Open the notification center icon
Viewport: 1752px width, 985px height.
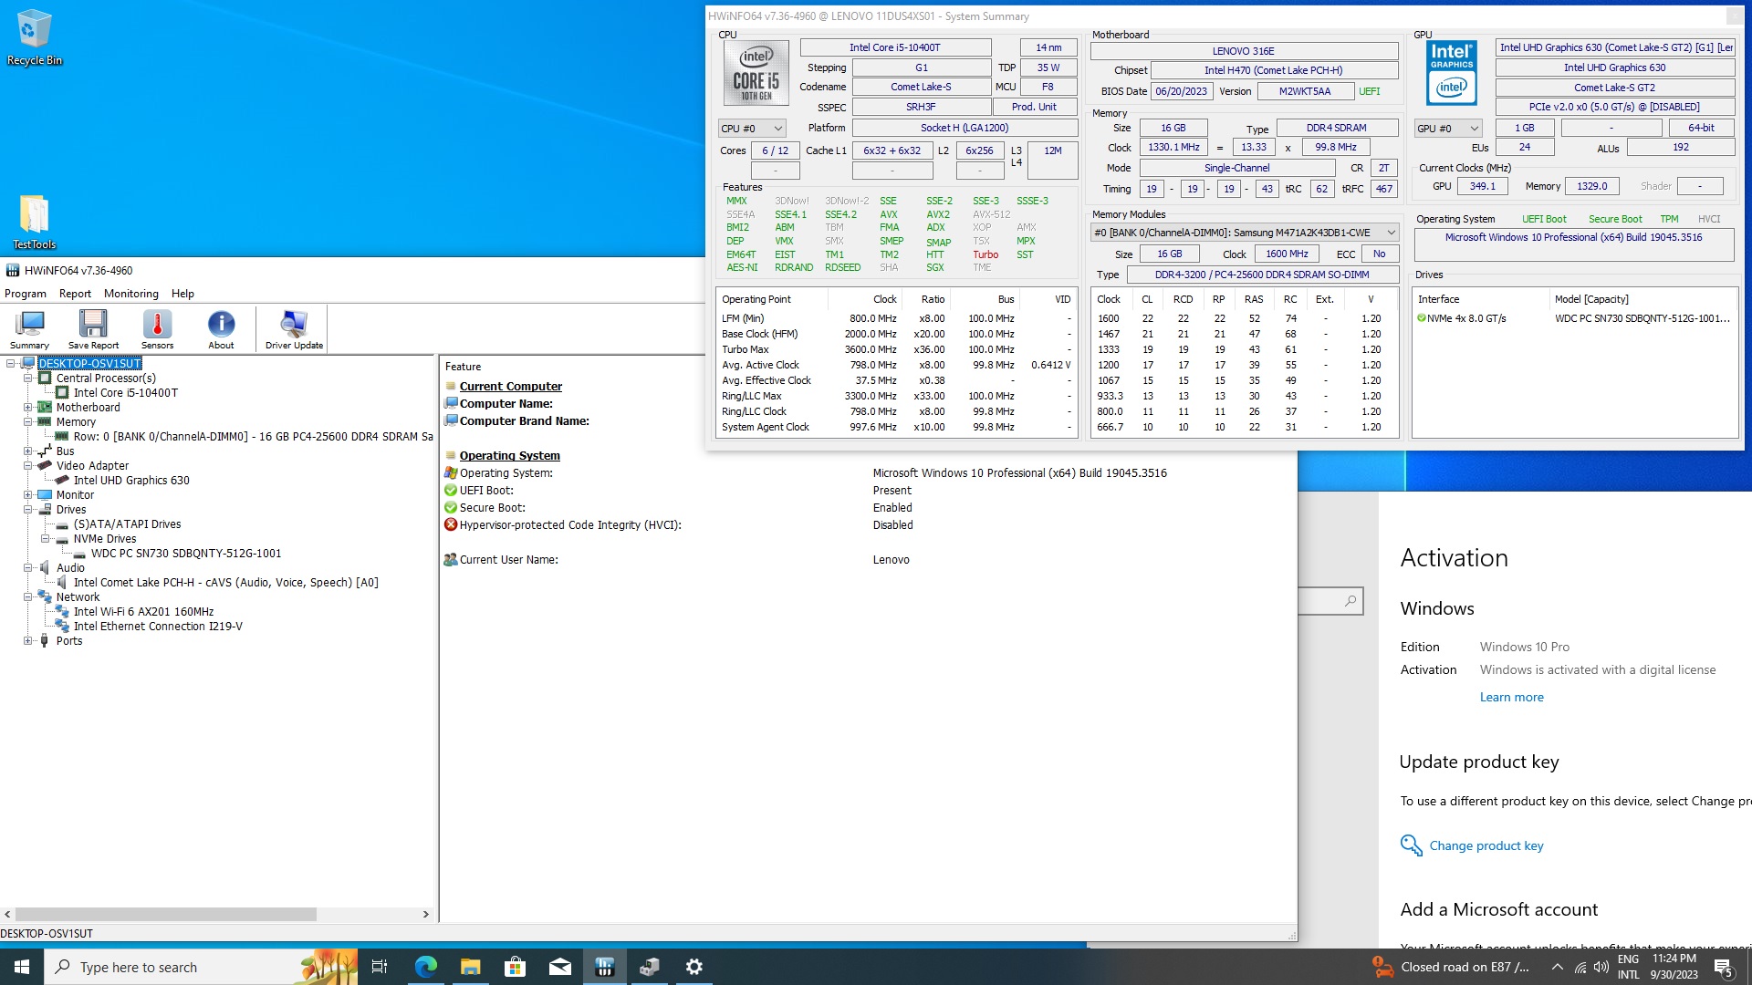coord(1724,967)
